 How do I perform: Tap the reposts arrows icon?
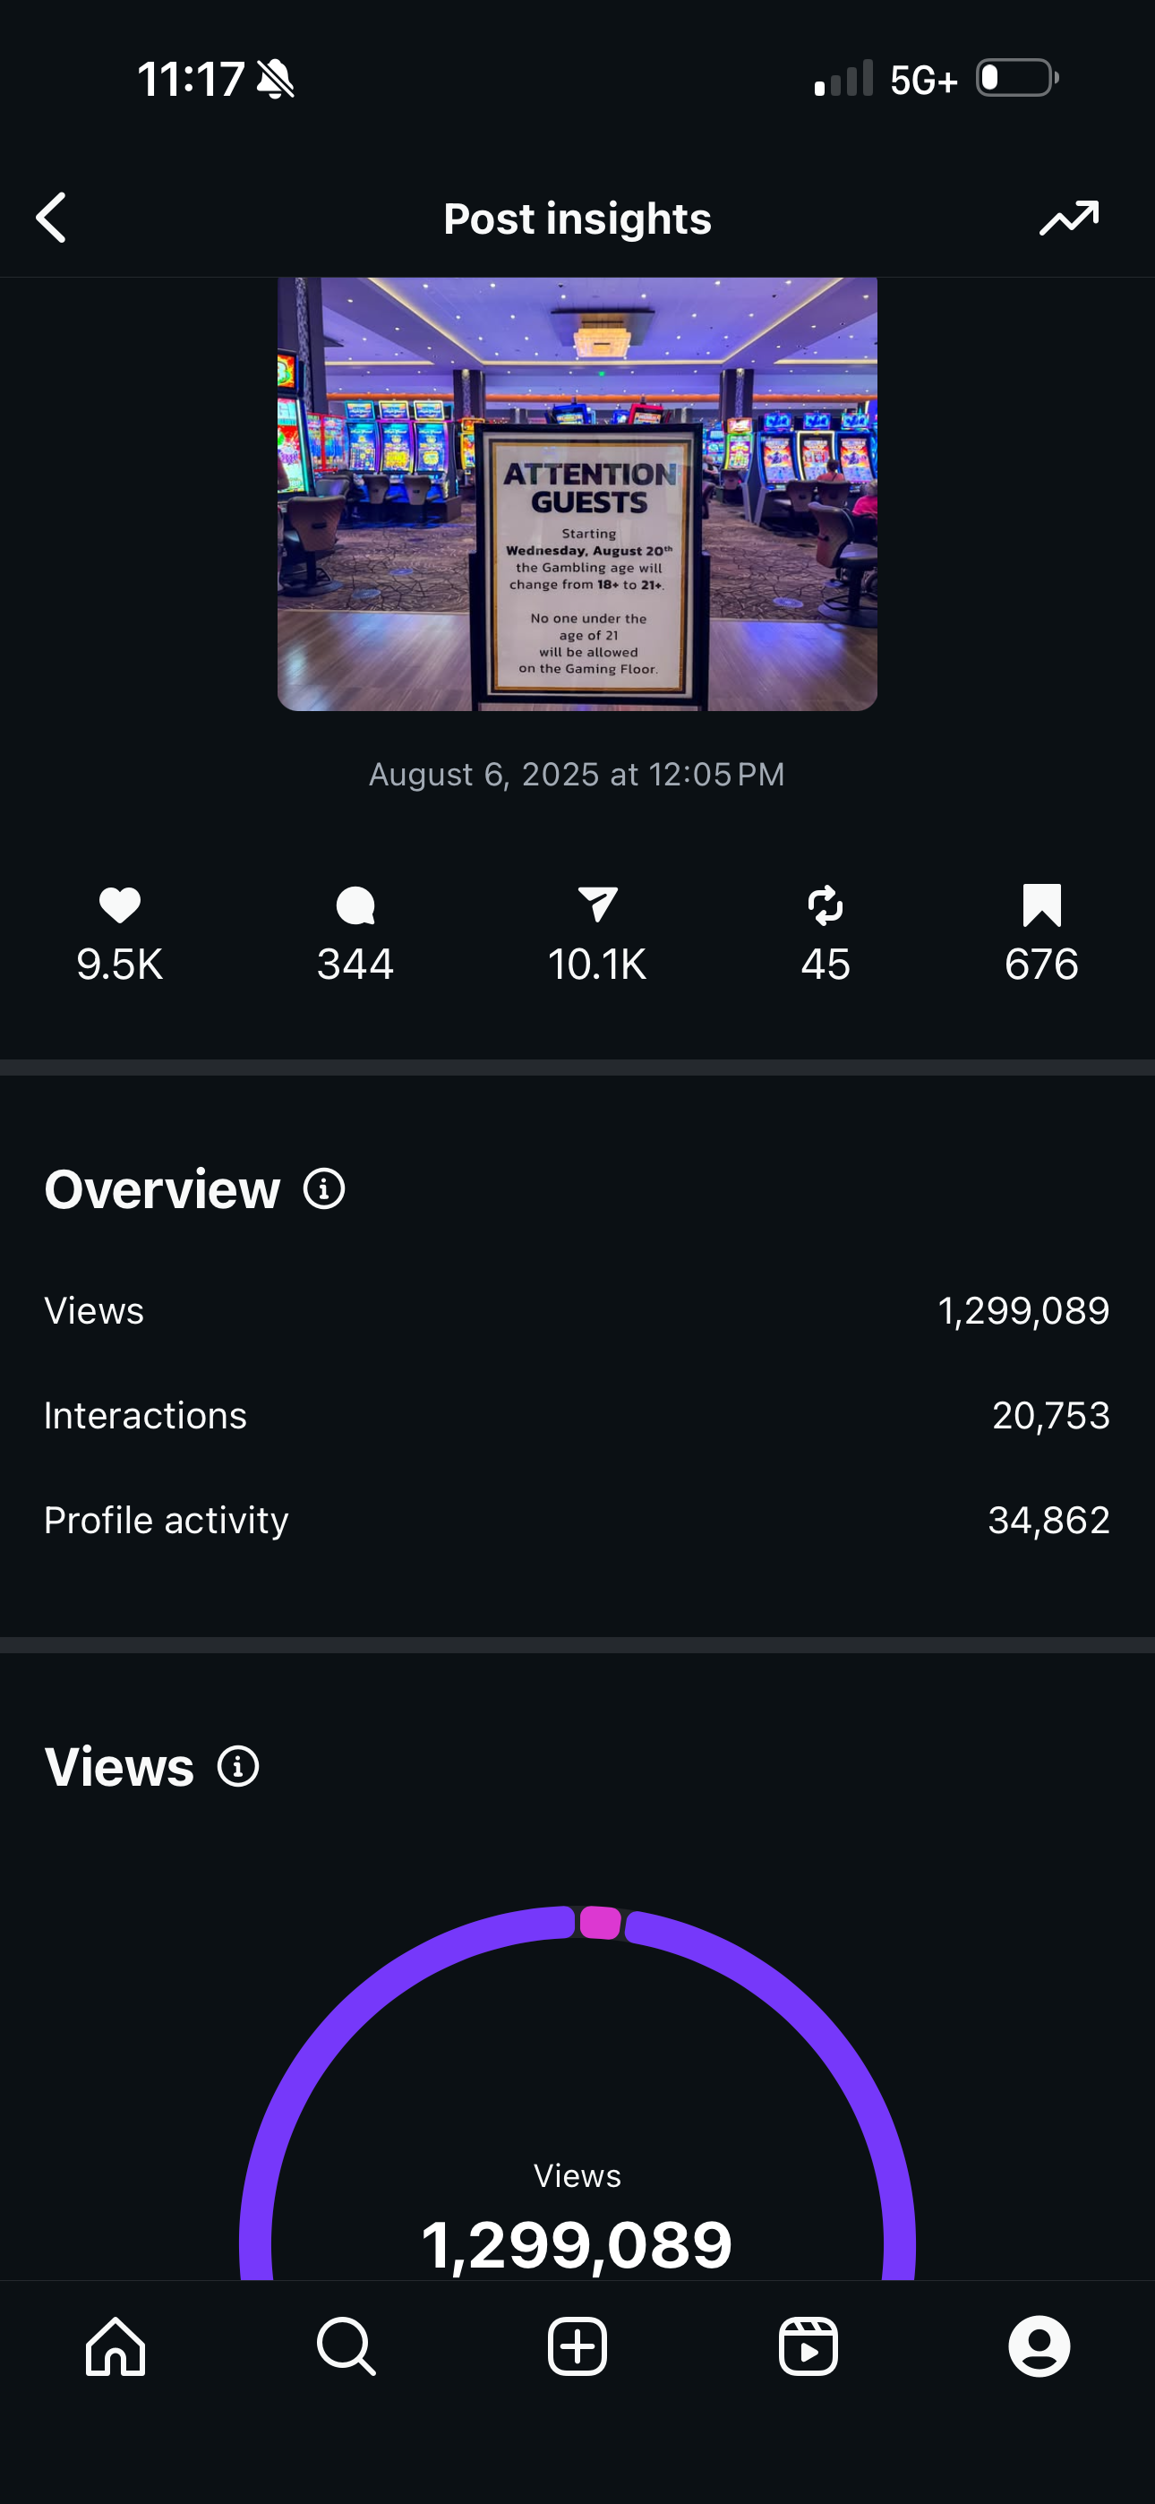tap(826, 905)
